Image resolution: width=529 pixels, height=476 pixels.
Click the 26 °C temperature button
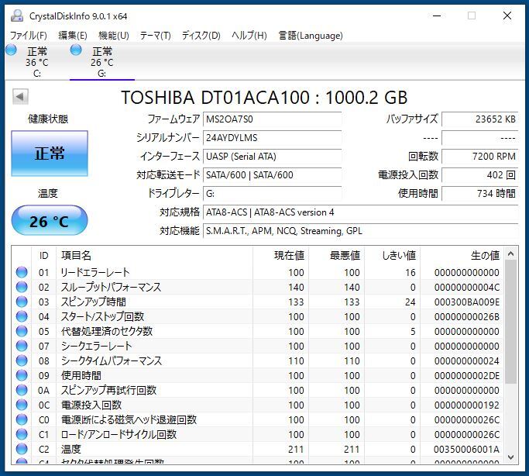[50, 221]
